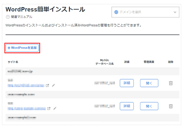Click the second site's MySQL database name
The width and height of the screenshot is (183, 128).
point(105,106)
